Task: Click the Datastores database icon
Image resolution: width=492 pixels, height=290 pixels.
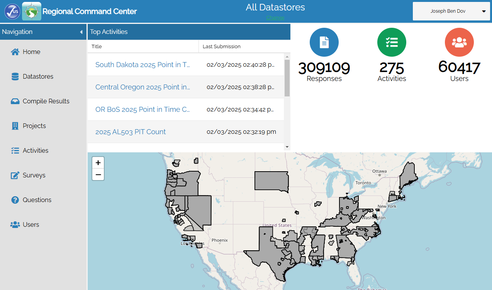Action: point(15,77)
